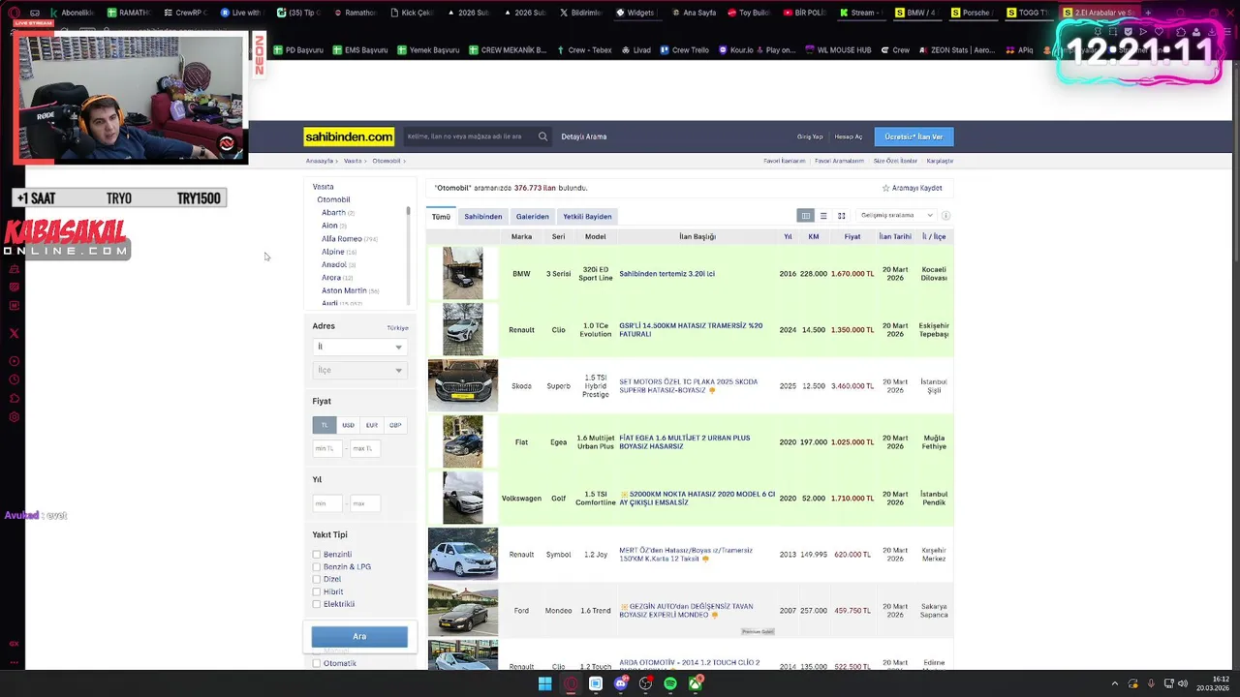The height and width of the screenshot is (697, 1240).
Task: Open PD Başvuru bookmark
Action: click(298, 50)
